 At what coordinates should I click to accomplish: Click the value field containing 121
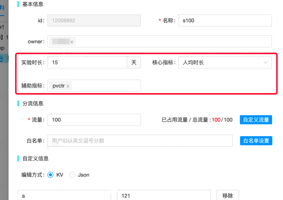click(x=164, y=195)
